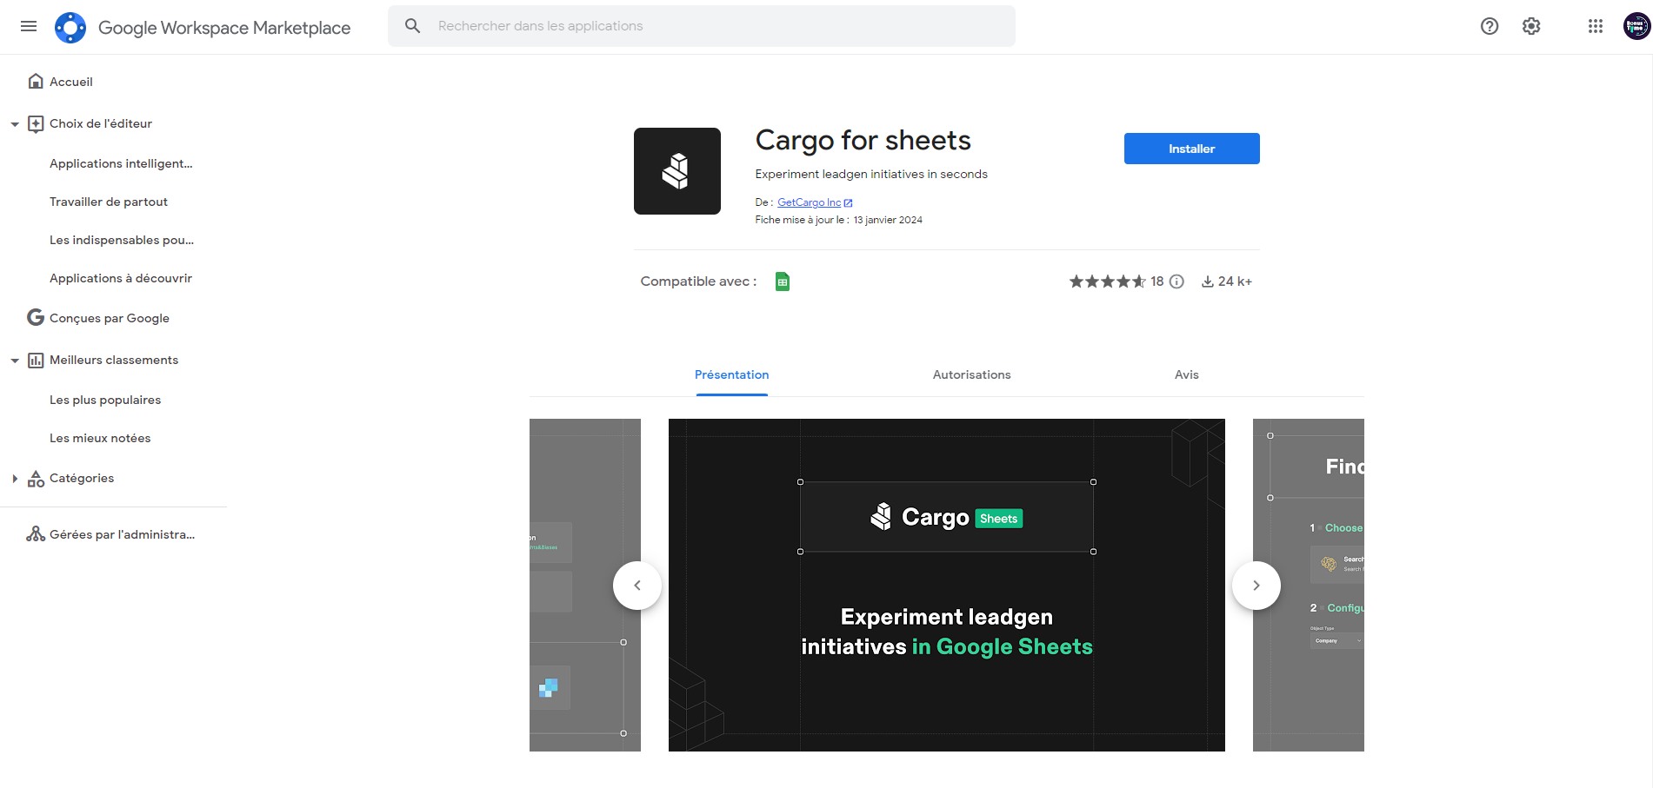Viewport: 1653px width, 788px height.
Task: Click the search magnifier icon
Action: pyautogui.click(x=413, y=26)
